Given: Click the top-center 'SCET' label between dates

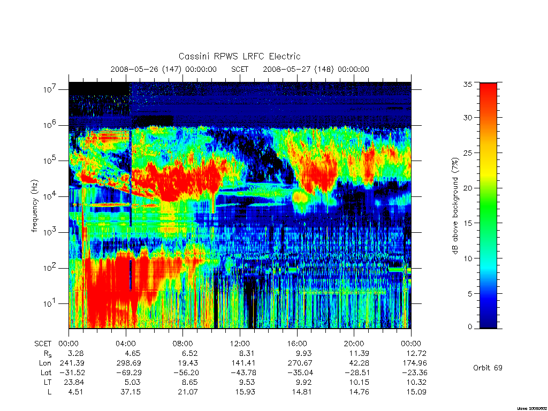Looking at the screenshot, I should coord(240,69).
